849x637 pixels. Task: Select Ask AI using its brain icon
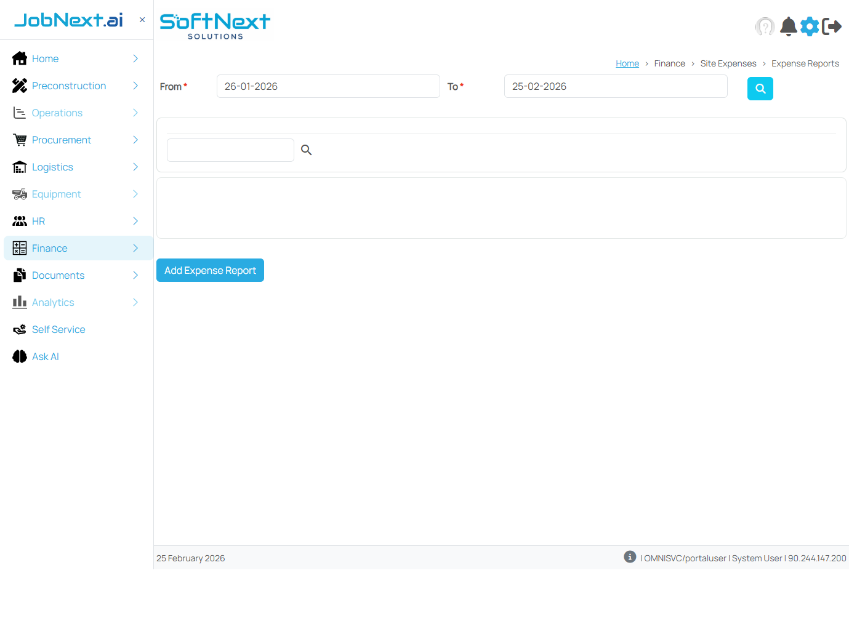tap(19, 356)
